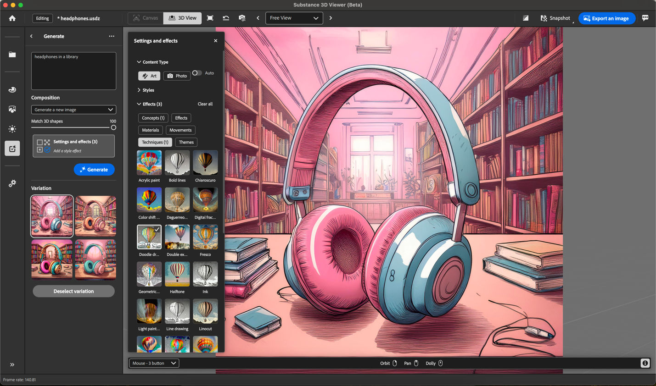Enable the Ink effect
The image size is (656, 386).
tap(205, 274)
